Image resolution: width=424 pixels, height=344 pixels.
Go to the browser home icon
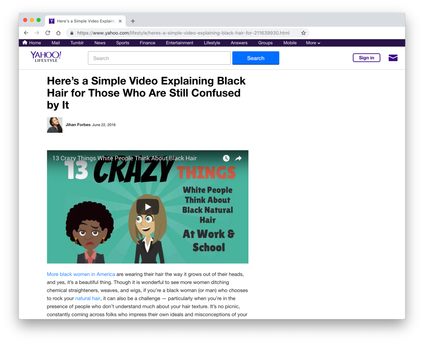58,33
